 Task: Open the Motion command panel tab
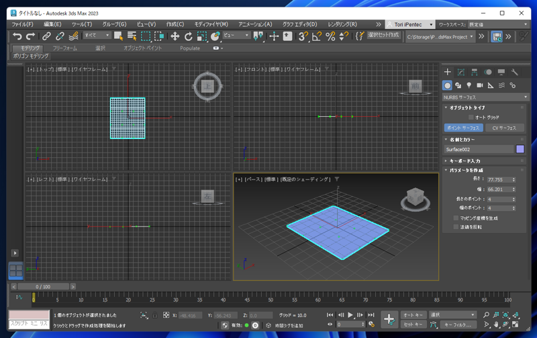(x=488, y=72)
